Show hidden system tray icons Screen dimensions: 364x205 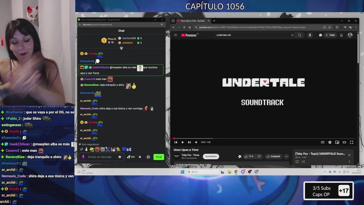coord(325,172)
